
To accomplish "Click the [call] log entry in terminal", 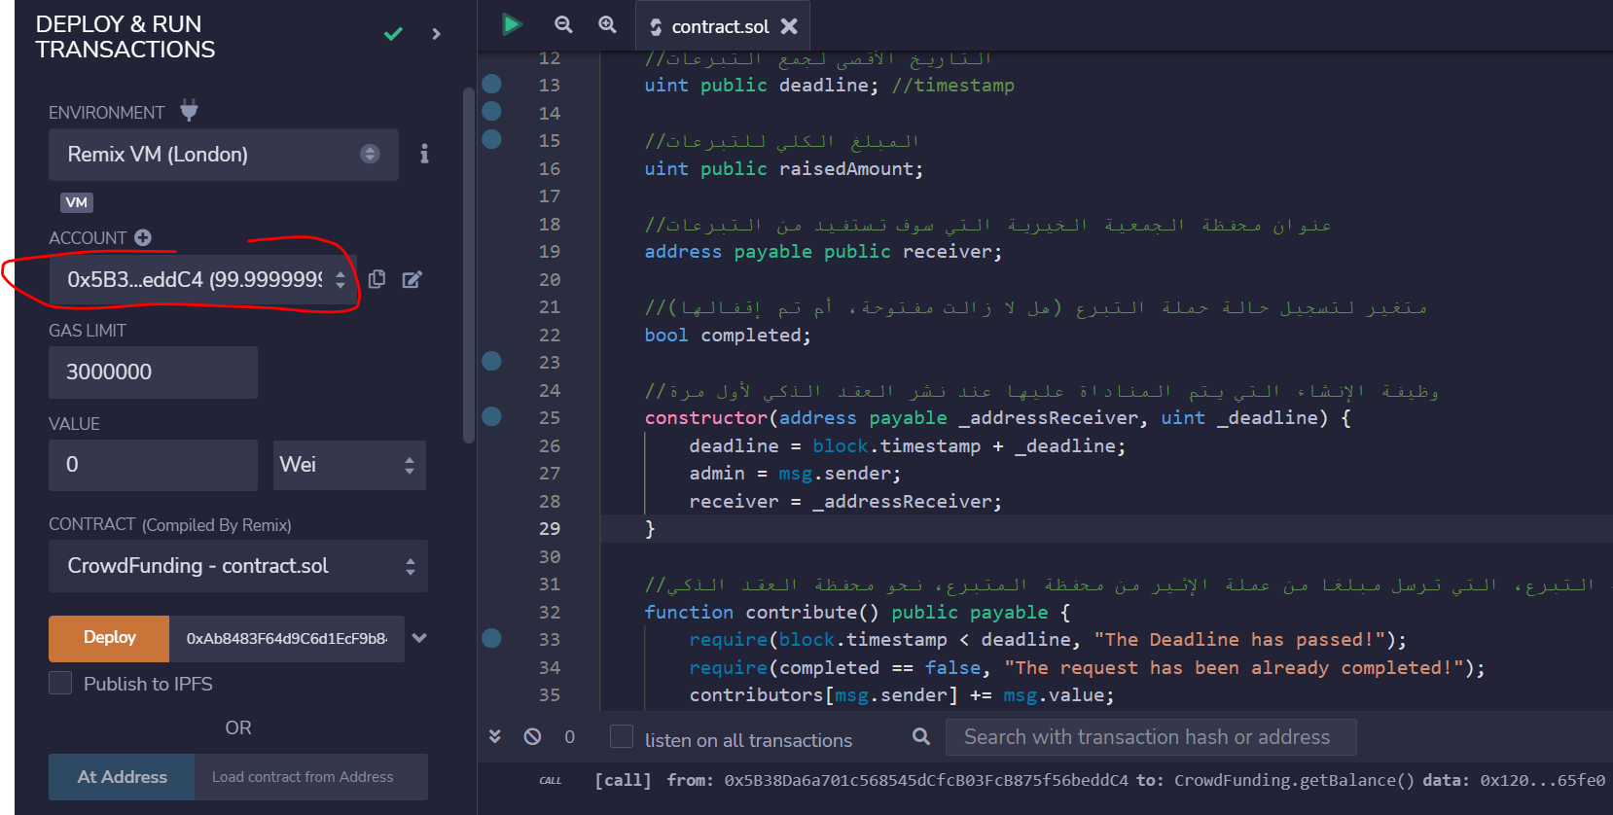I will coord(623,780).
